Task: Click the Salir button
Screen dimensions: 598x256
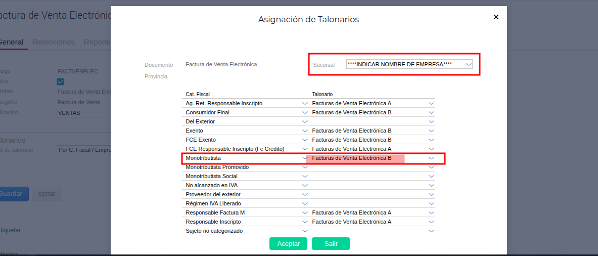Action: pos(331,243)
